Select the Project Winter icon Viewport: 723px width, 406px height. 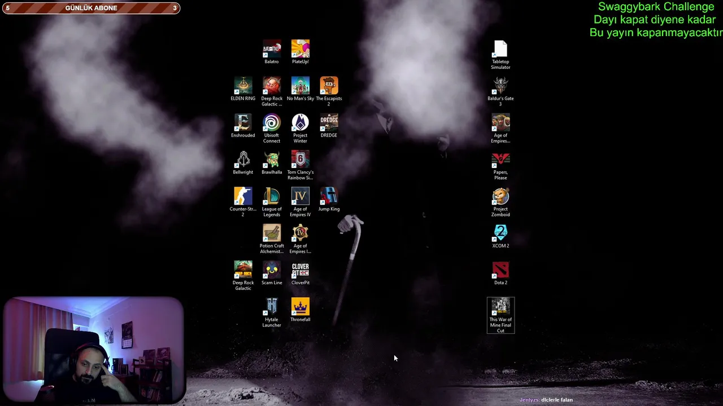[300, 129]
